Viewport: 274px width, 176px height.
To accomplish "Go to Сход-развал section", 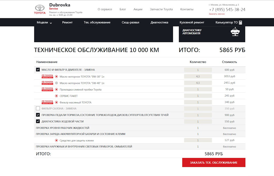I will (130, 22).
